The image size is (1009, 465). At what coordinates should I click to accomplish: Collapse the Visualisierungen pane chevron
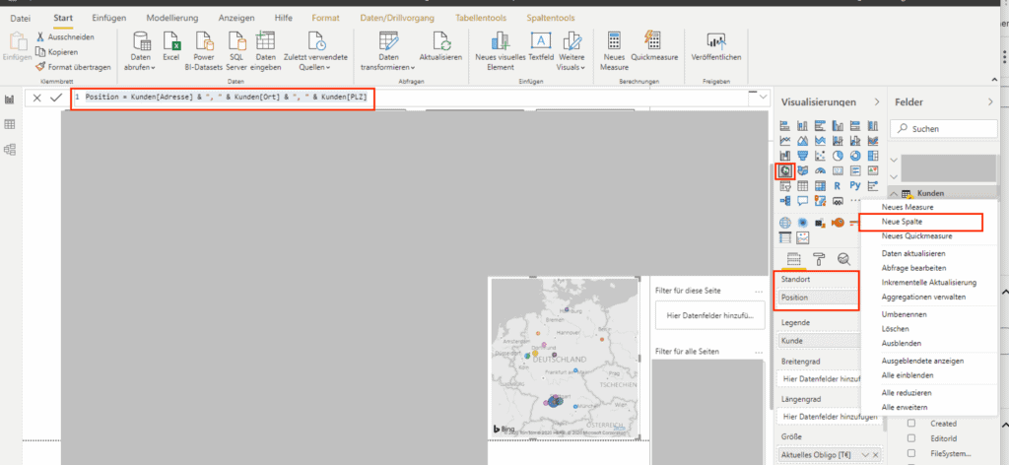(876, 101)
